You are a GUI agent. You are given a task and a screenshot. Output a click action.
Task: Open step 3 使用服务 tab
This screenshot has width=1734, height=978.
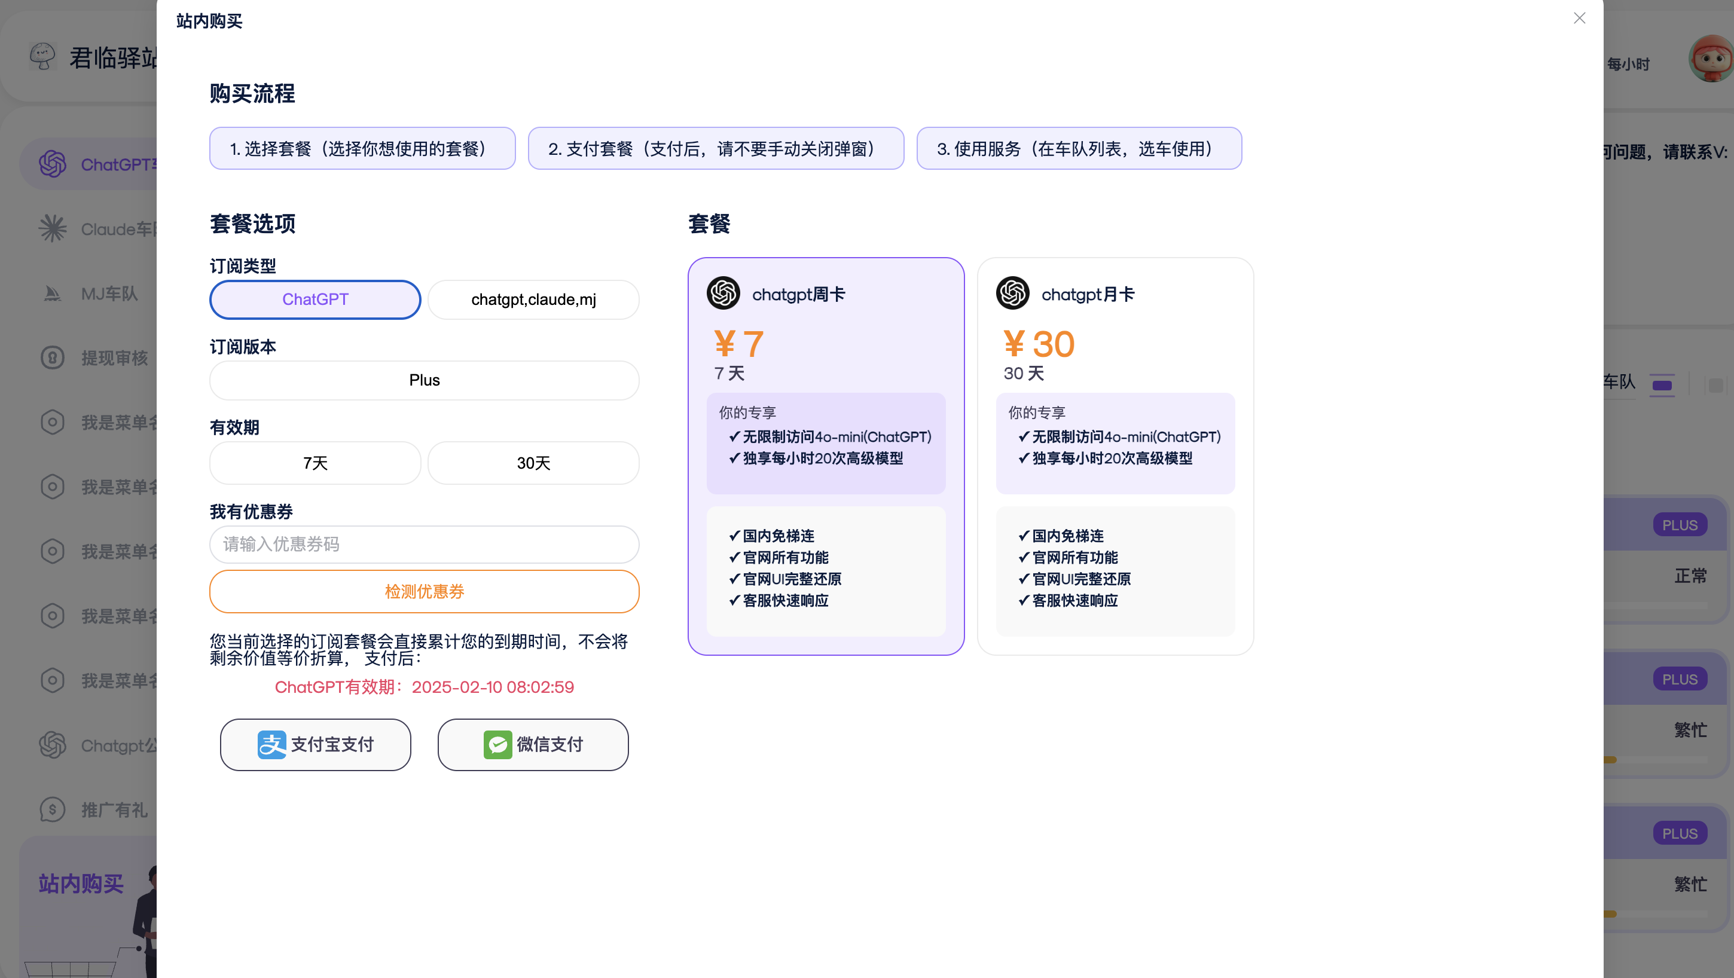(x=1079, y=148)
